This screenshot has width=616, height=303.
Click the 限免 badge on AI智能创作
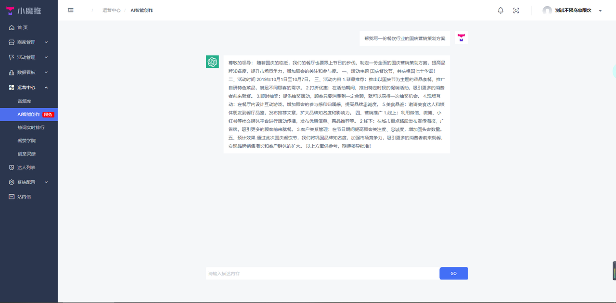click(48, 114)
